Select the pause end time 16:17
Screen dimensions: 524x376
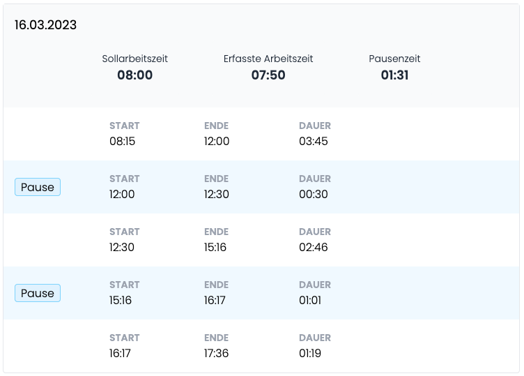(215, 300)
